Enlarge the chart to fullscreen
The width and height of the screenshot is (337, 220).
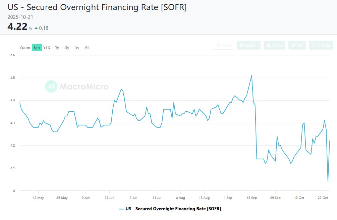[321, 45]
